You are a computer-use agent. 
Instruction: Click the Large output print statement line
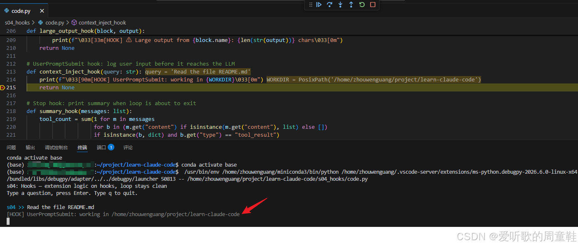(x=198, y=40)
